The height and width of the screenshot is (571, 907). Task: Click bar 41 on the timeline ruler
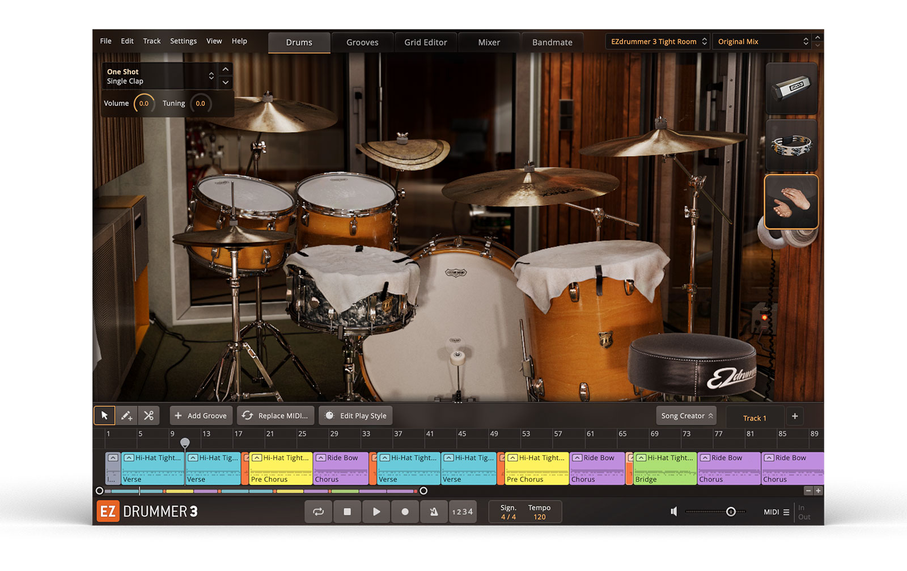tap(430, 434)
